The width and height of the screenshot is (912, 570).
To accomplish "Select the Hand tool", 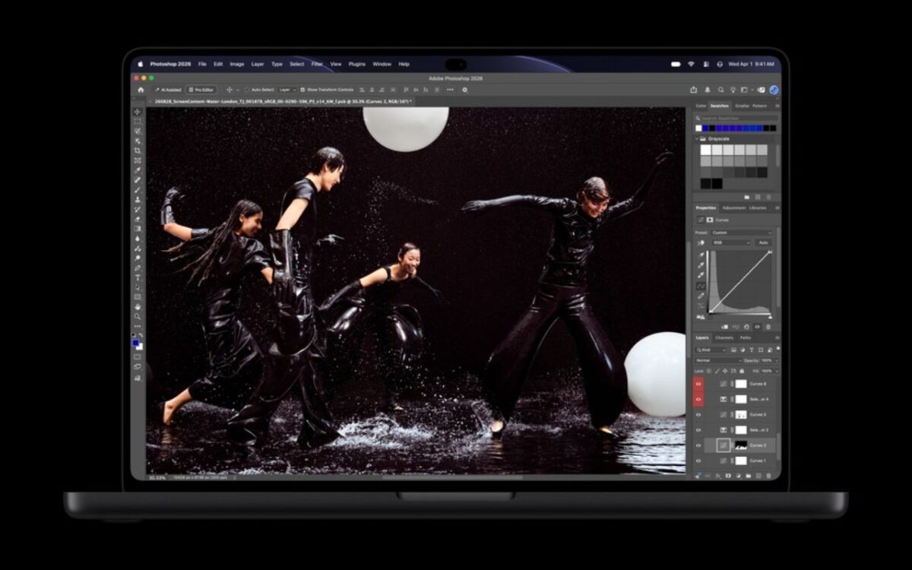I will click(138, 306).
